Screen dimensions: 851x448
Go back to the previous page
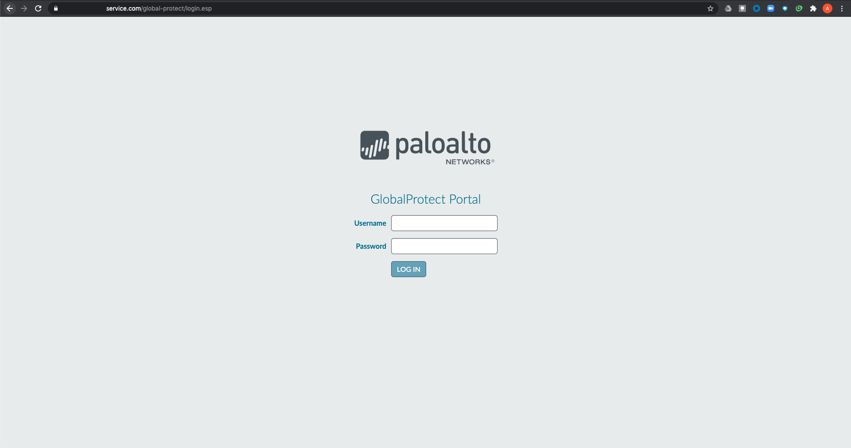coord(10,8)
